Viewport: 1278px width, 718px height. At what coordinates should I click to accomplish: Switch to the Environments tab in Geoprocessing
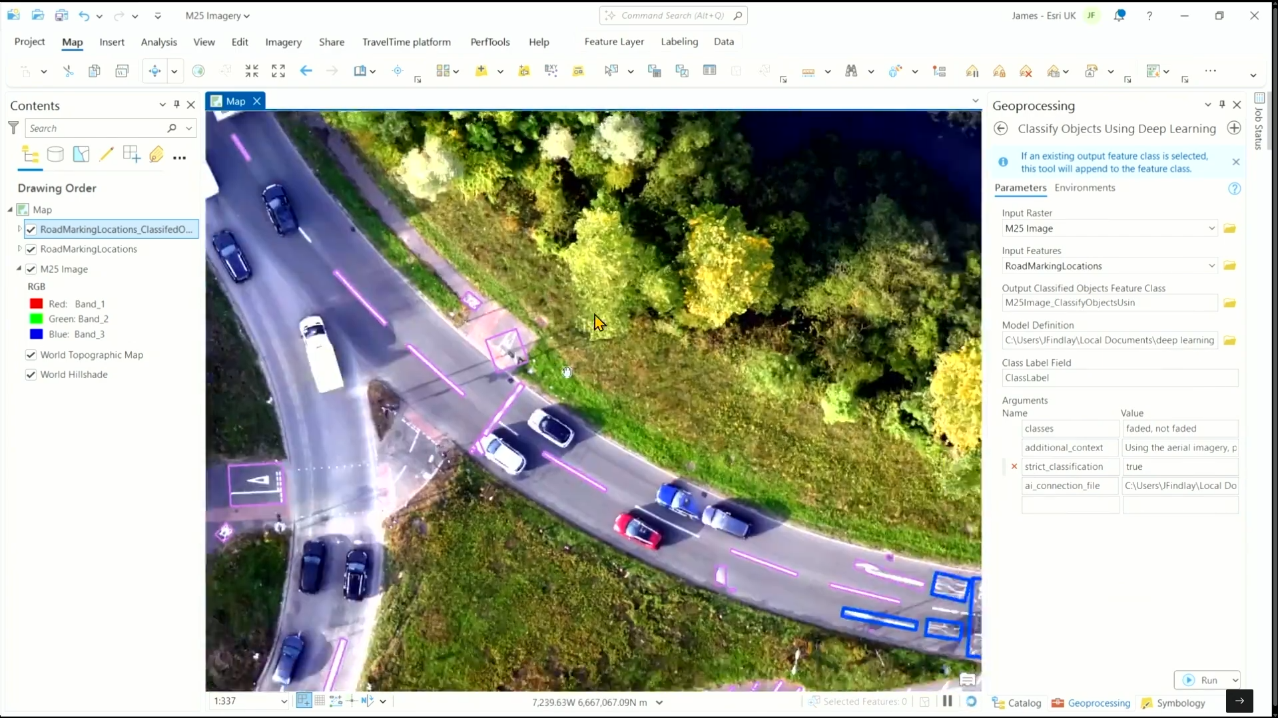click(1085, 188)
